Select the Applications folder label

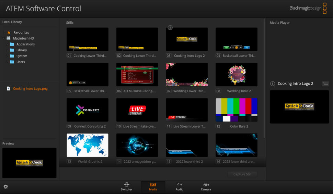pyautogui.click(x=25, y=44)
